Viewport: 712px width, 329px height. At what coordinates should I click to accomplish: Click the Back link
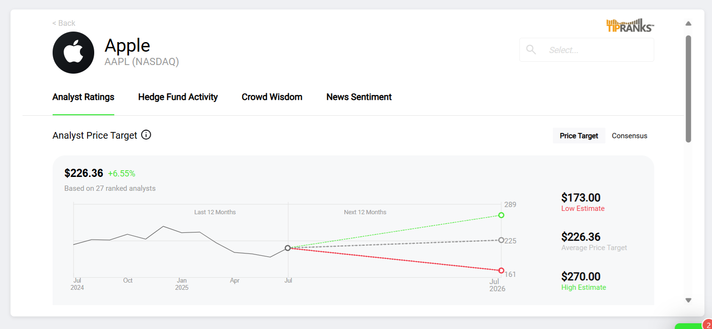[x=64, y=23]
